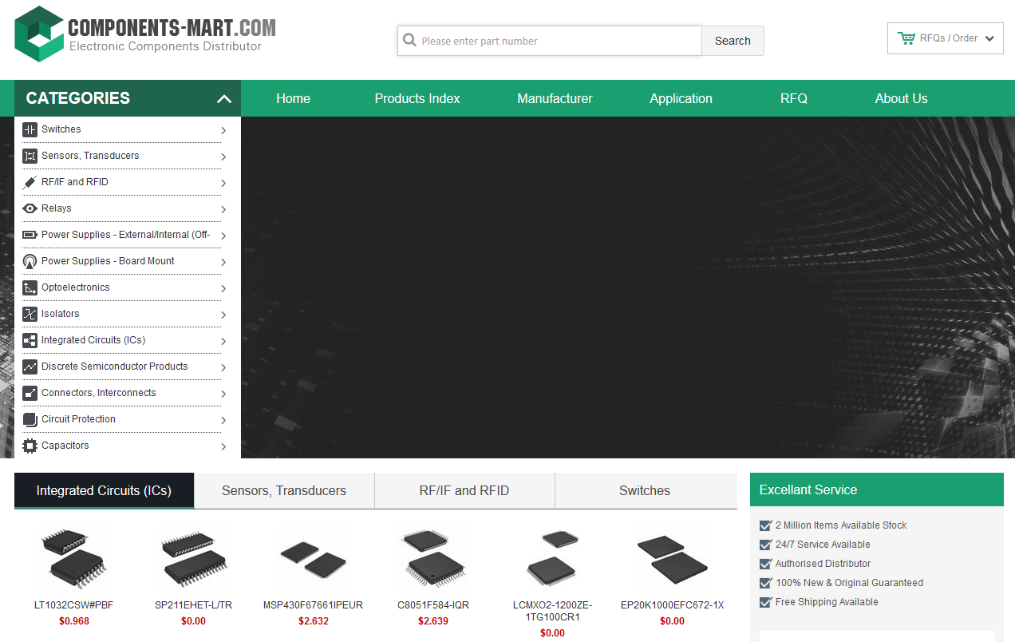Open the LT1032CSW#PBF product link
The image size is (1015, 642).
pyautogui.click(x=73, y=605)
